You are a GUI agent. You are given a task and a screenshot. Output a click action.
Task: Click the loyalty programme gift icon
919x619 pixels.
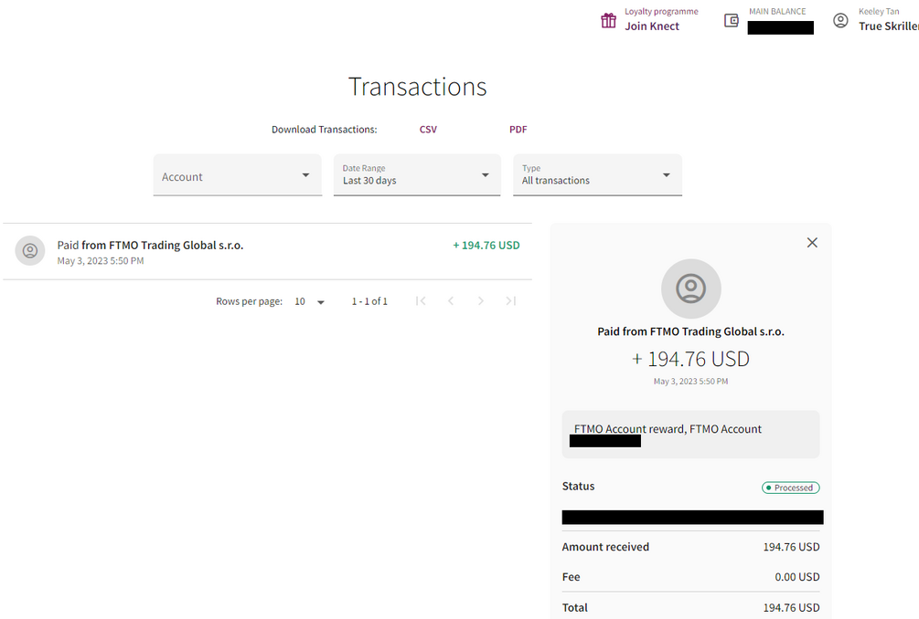pyautogui.click(x=608, y=20)
